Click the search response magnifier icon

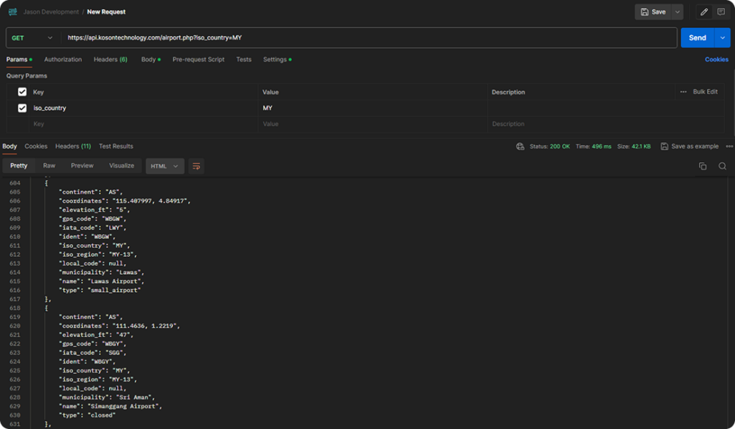coord(722,166)
